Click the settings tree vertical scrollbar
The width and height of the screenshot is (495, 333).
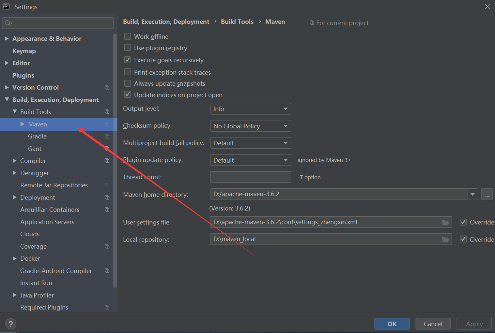click(x=115, y=160)
